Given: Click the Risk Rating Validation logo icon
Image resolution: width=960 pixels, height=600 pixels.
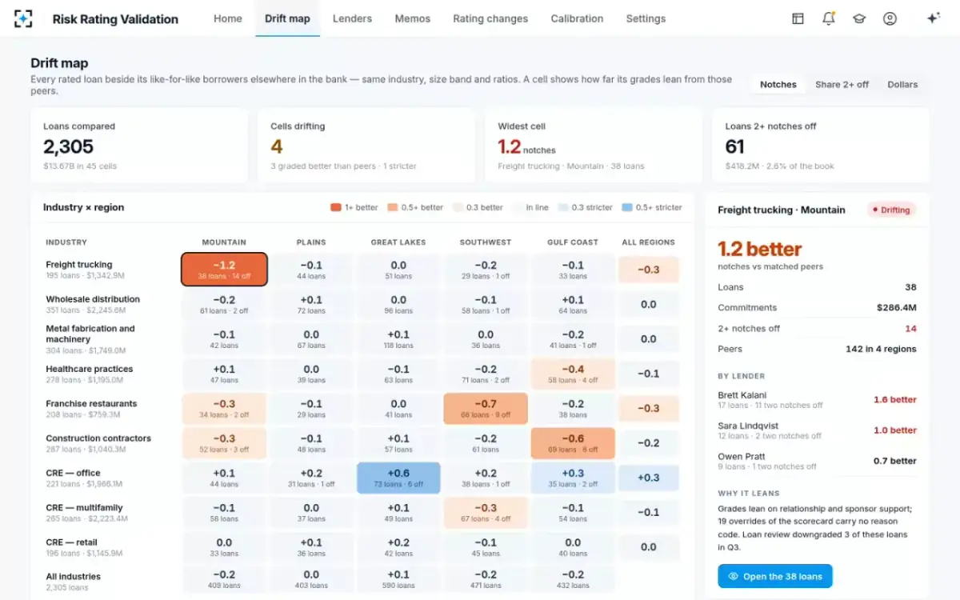Looking at the screenshot, I should pyautogui.click(x=24, y=18).
